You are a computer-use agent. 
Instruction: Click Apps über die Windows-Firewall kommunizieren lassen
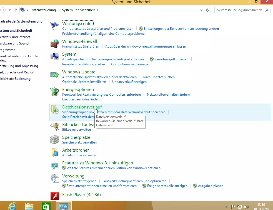point(146,46)
